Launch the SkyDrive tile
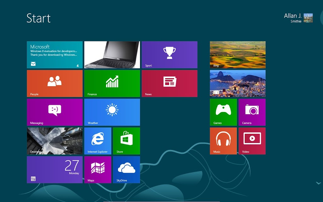This screenshot has height=202, width=323. pos(126,169)
